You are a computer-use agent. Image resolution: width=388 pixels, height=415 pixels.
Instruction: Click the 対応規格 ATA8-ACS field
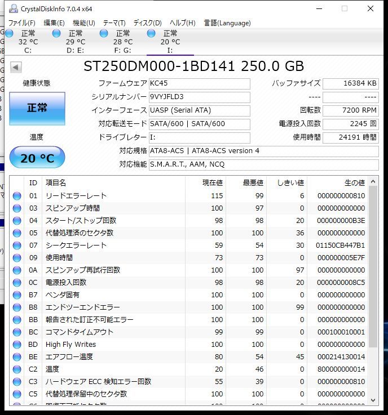[x=264, y=151]
